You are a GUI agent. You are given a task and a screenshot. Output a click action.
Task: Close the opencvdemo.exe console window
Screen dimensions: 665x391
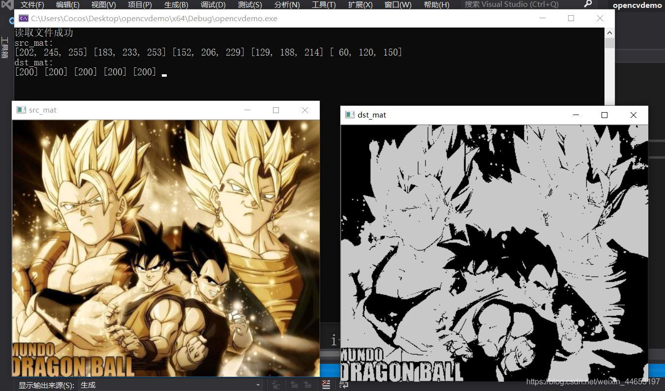(600, 18)
